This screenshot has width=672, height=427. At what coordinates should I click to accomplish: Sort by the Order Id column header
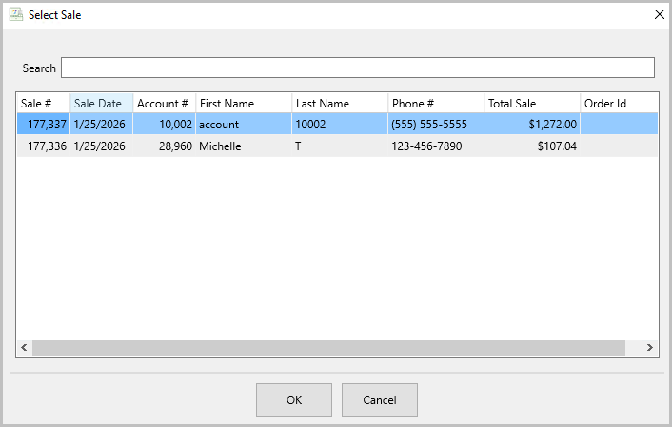coord(619,104)
